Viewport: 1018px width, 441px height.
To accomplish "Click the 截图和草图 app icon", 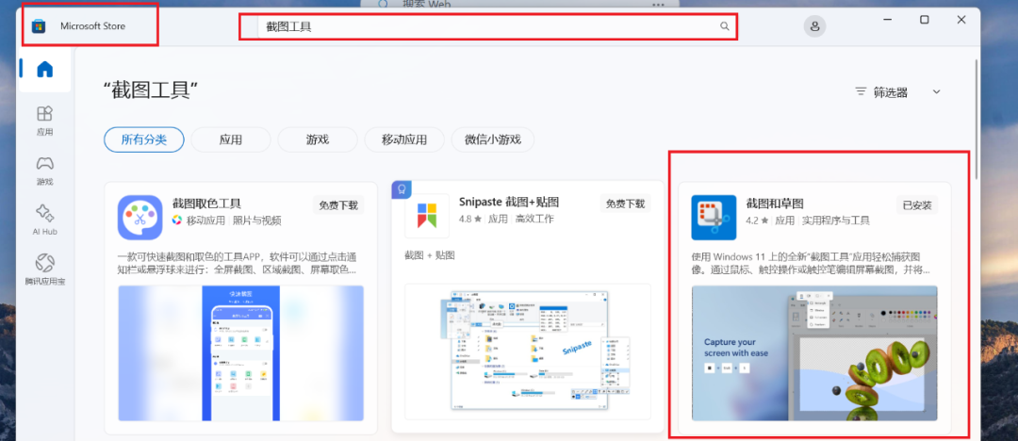I will pos(714,218).
